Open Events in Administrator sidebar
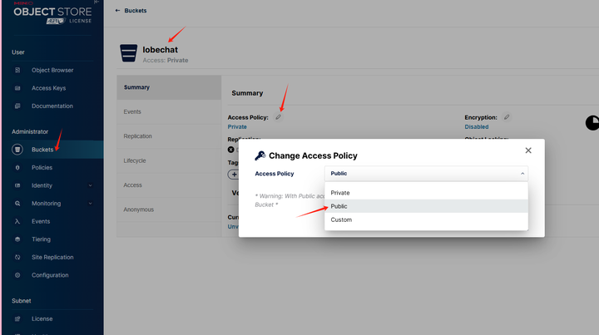The height and width of the screenshot is (335, 599). (x=41, y=221)
